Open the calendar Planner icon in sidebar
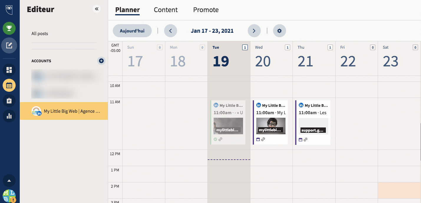The height and width of the screenshot is (203, 421). point(9,85)
